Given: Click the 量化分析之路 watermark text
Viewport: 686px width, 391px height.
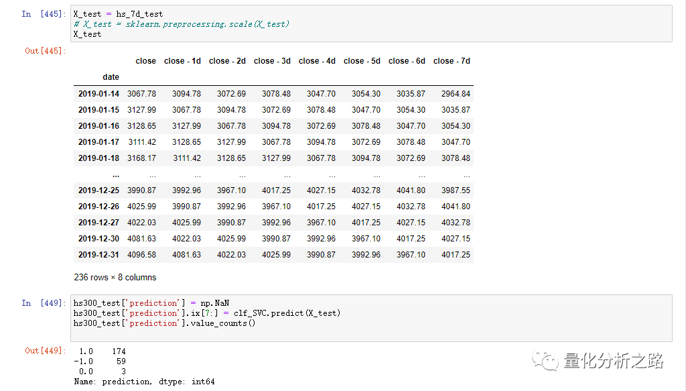Looking at the screenshot, I should [614, 361].
